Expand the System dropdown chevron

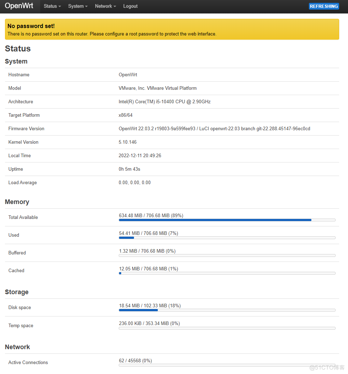pyautogui.click(x=86, y=7)
